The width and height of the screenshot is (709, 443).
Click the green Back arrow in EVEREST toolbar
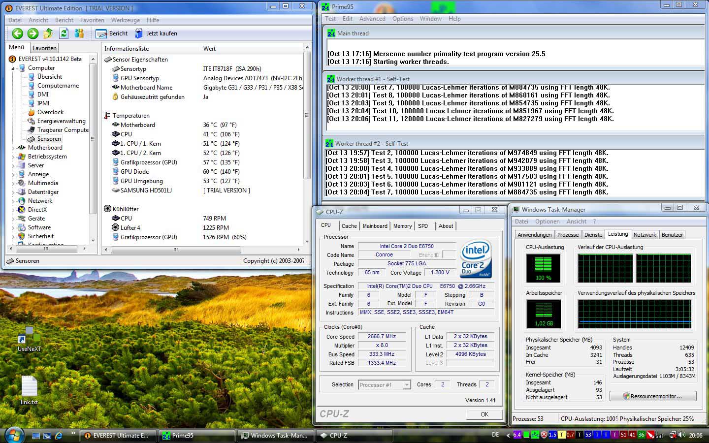(18, 33)
